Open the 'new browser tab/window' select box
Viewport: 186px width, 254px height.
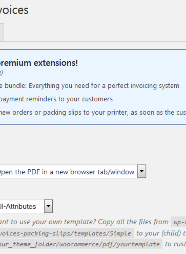pyautogui.click(x=73, y=171)
